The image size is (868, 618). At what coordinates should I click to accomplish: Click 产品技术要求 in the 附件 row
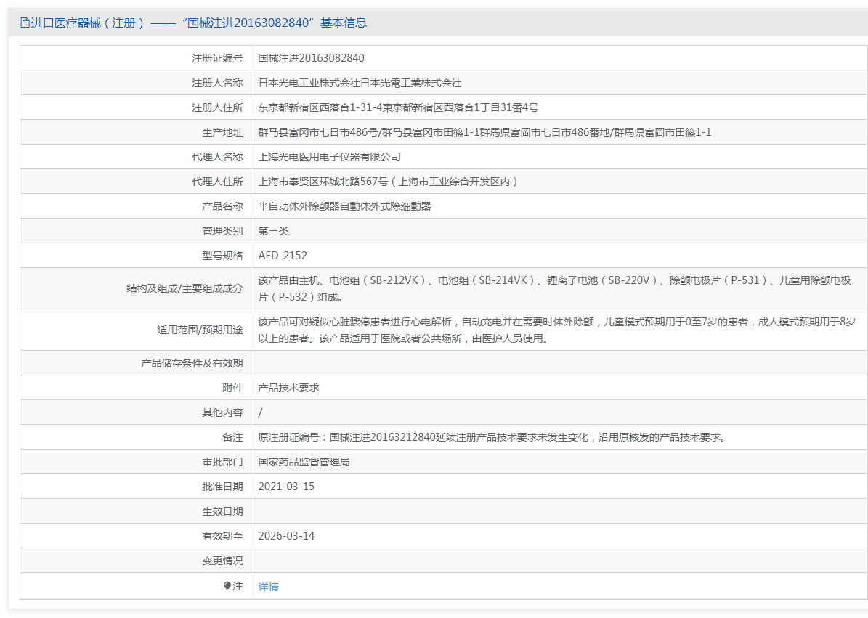(288, 388)
